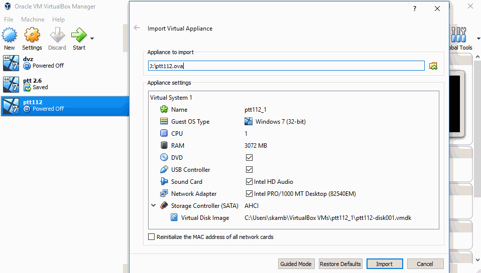Screen dimensions: 481x273
Task: Click the Import button
Action: click(x=385, y=264)
